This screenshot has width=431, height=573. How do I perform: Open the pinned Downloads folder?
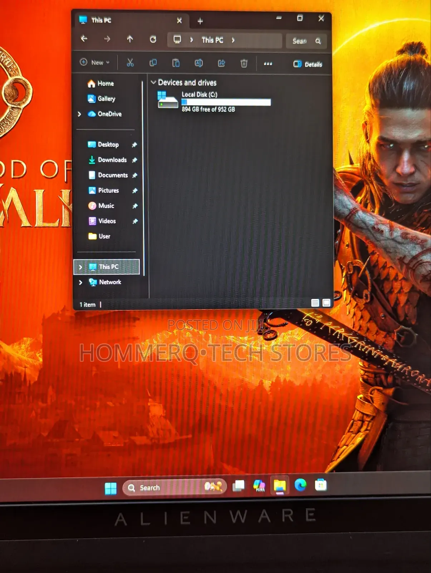coord(108,160)
